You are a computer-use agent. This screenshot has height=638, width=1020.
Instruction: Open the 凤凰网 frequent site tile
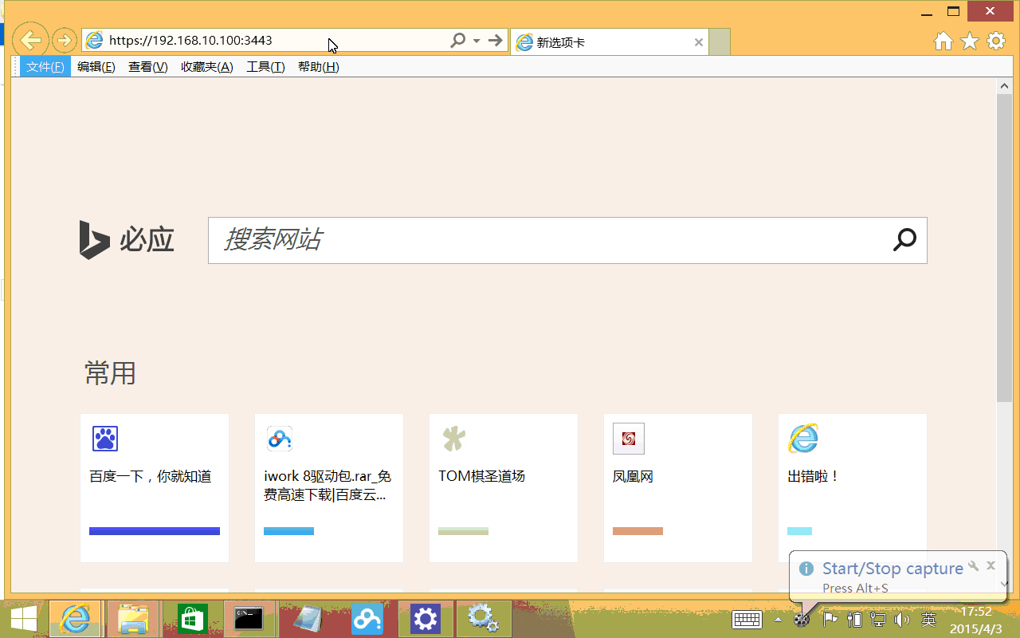coord(677,487)
